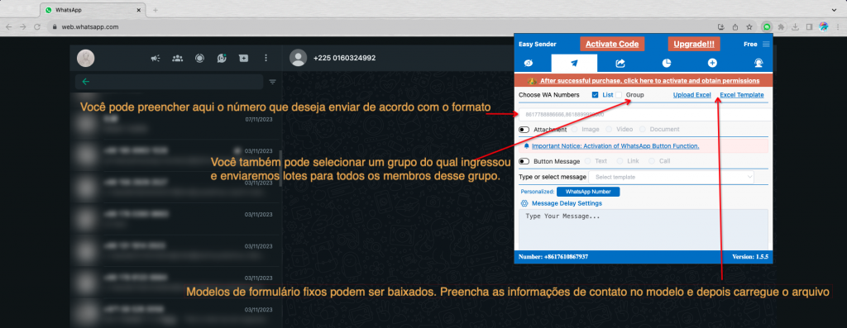
Task: Switch to the plus circle tab
Action: pyautogui.click(x=712, y=63)
